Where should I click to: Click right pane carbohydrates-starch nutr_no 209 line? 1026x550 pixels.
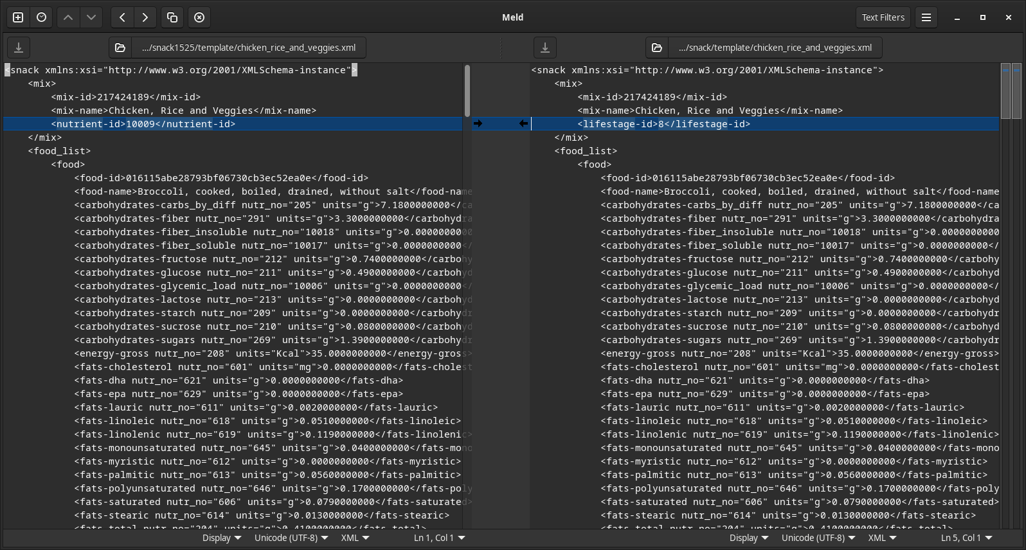point(800,313)
